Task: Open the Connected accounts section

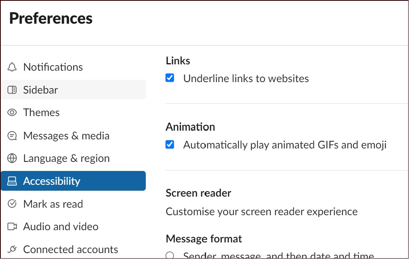Action: coord(71,249)
